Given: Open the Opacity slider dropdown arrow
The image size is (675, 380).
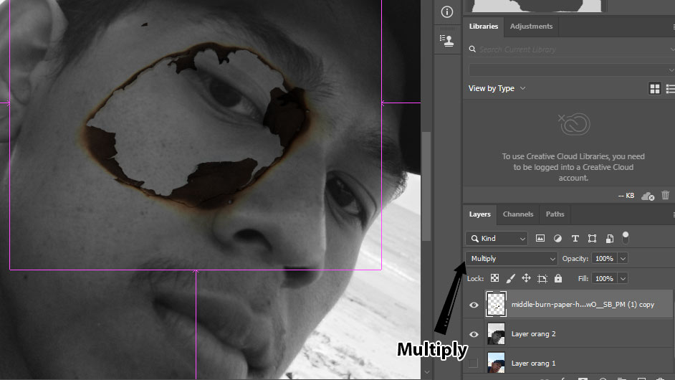Looking at the screenshot, I should tap(623, 259).
